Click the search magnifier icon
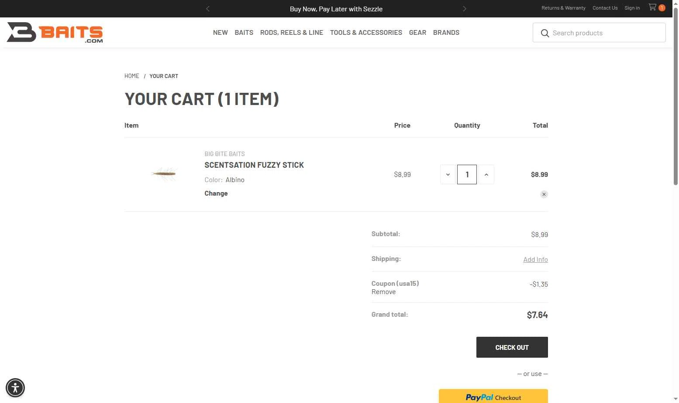This screenshot has width=679, height=403. 545,33
